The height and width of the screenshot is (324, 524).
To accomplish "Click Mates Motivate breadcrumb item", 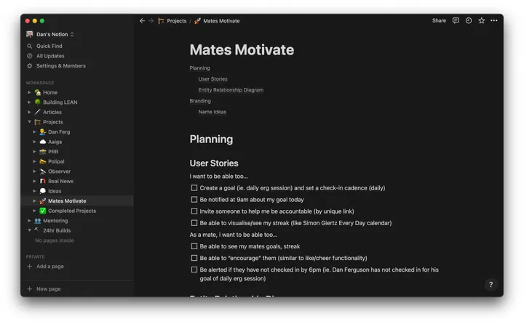I will coord(217,20).
